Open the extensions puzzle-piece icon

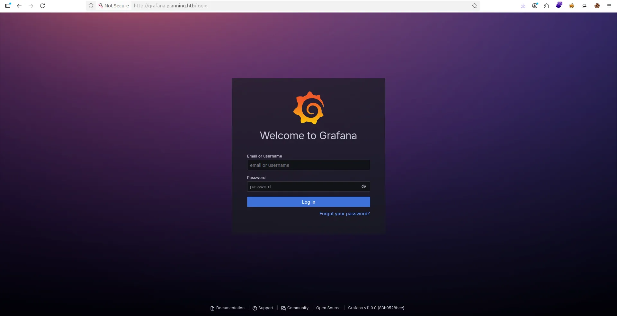[546, 6]
